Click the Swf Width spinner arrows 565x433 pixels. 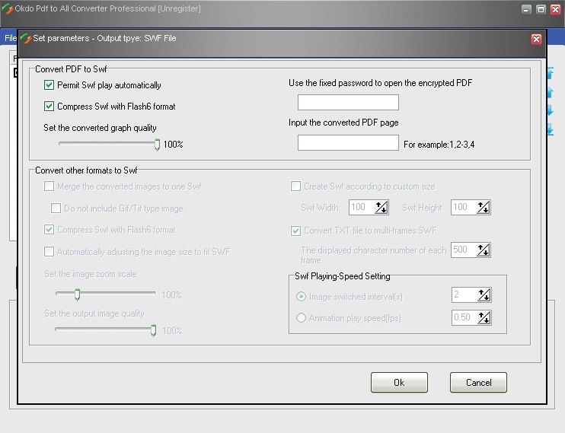pos(381,208)
